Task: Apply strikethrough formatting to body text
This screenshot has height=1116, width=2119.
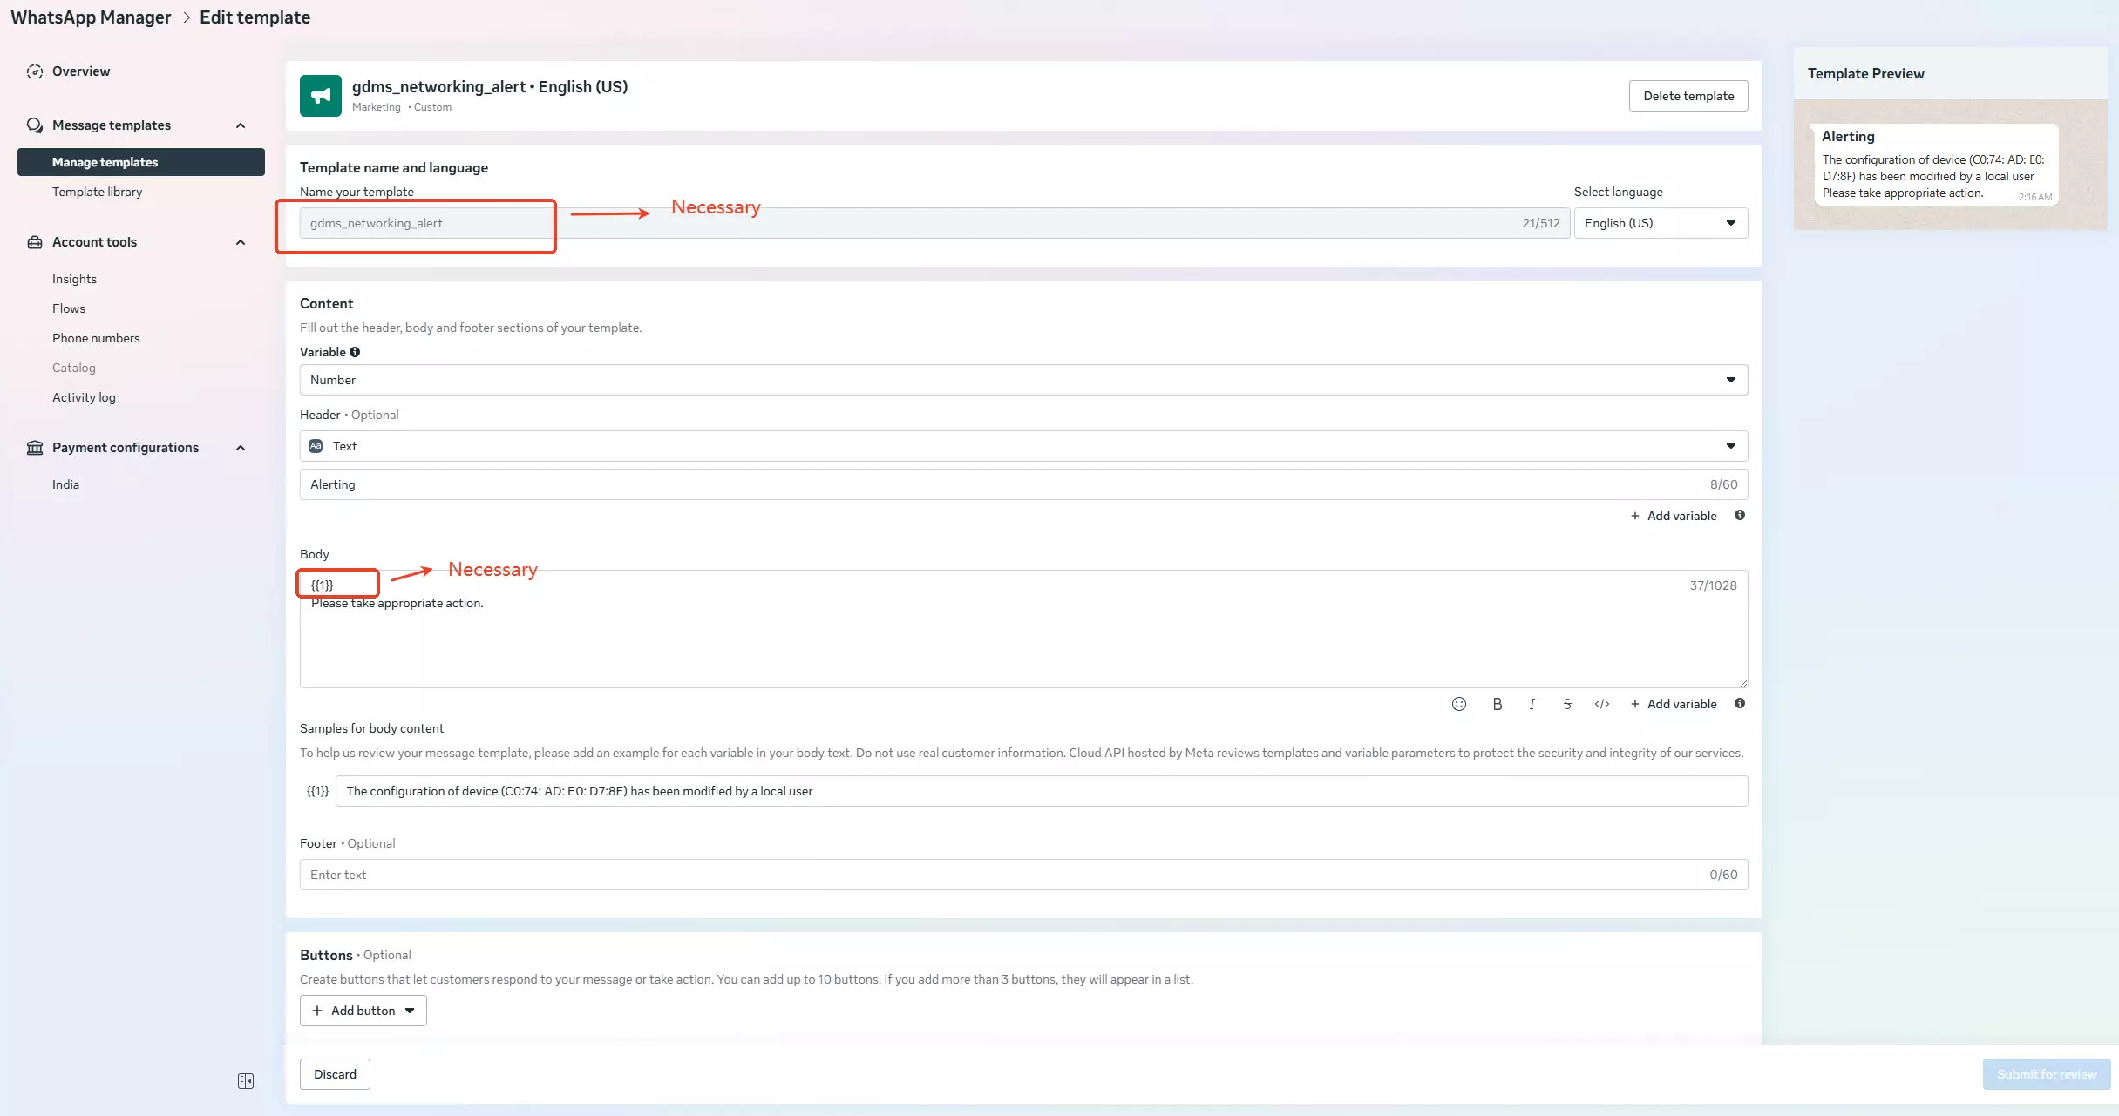Action: [x=1567, y=704]
